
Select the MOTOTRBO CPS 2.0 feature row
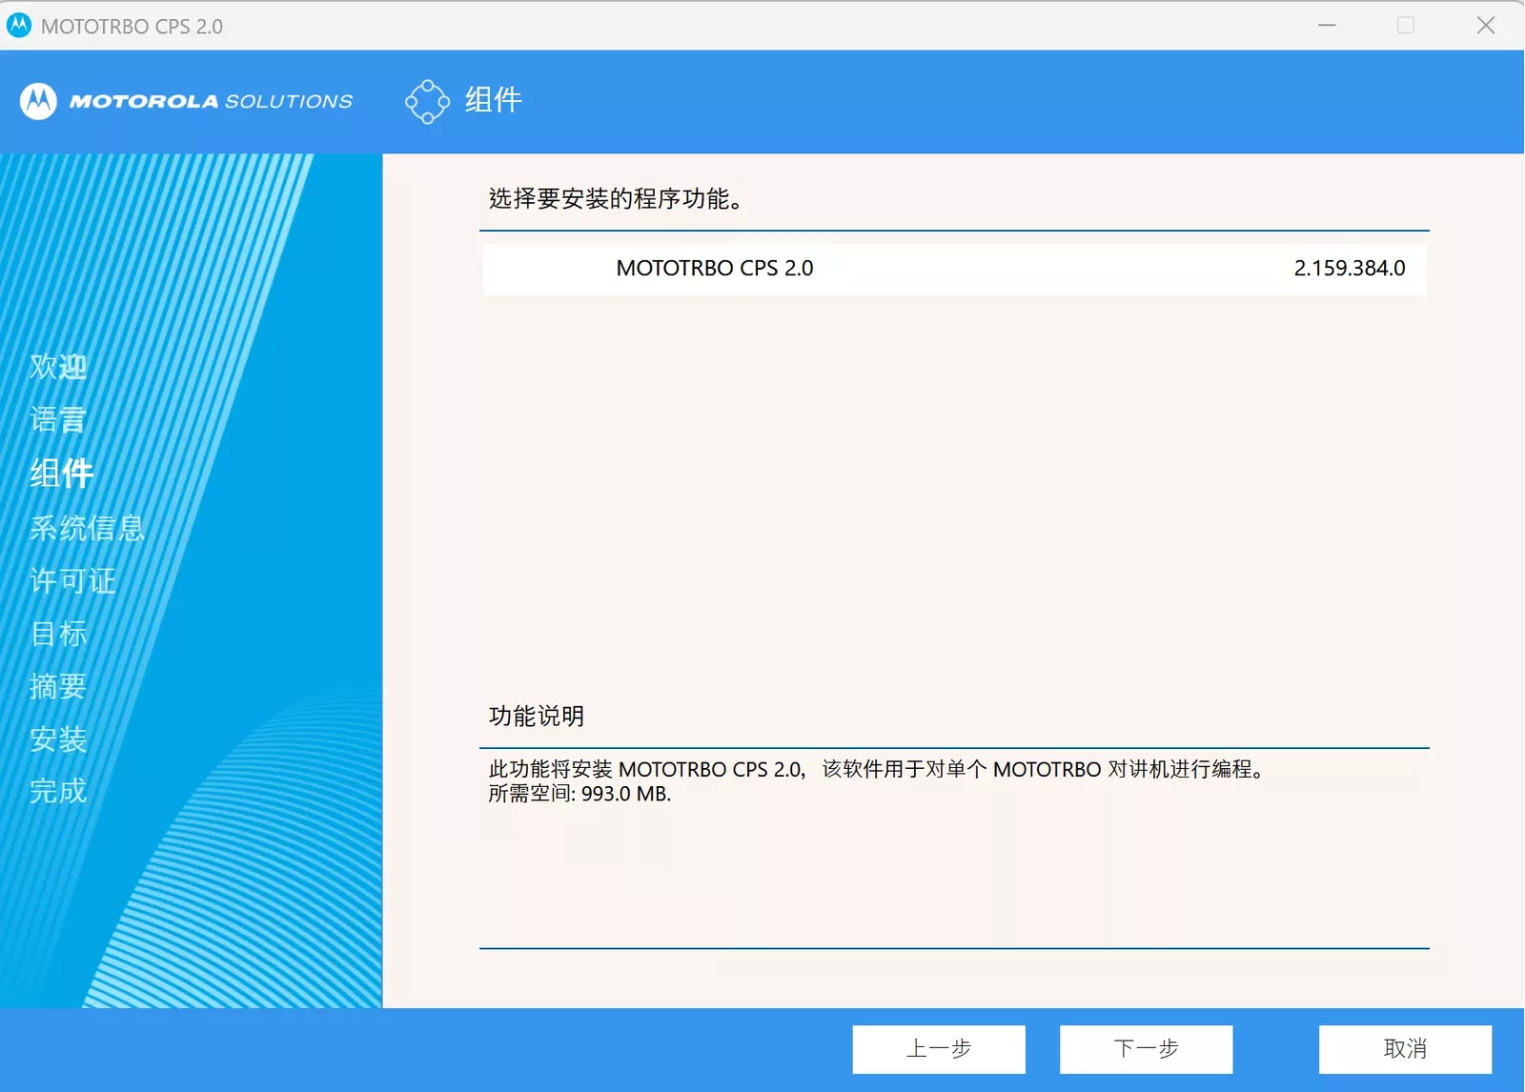(954, 269)
